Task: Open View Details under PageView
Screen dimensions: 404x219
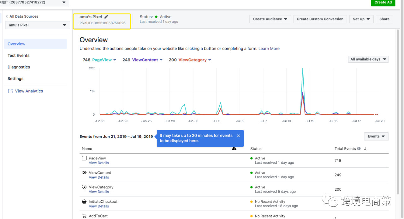Action: point(99,163)
